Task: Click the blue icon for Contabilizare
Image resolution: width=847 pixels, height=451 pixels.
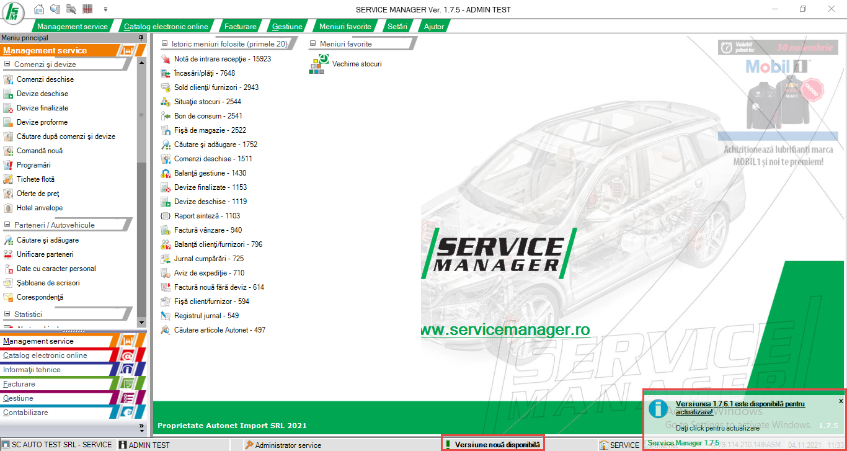Action: click(x=127, y=413)
